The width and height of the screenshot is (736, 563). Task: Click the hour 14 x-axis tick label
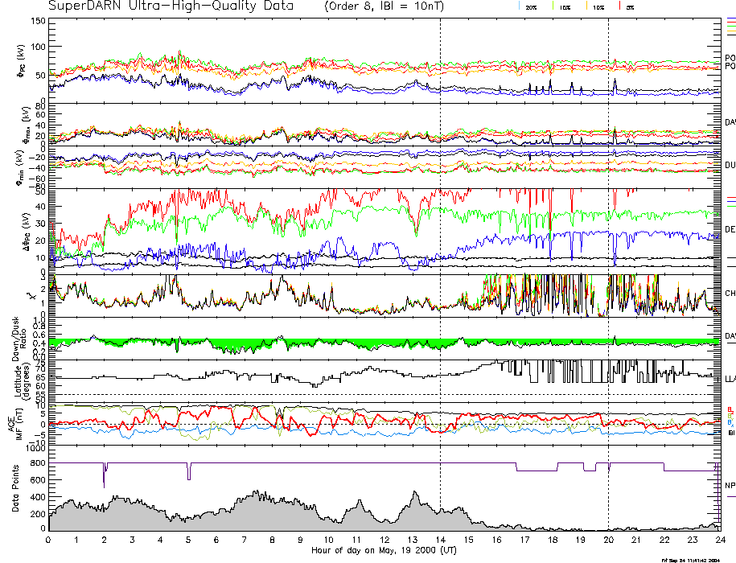tap(440, 540)
